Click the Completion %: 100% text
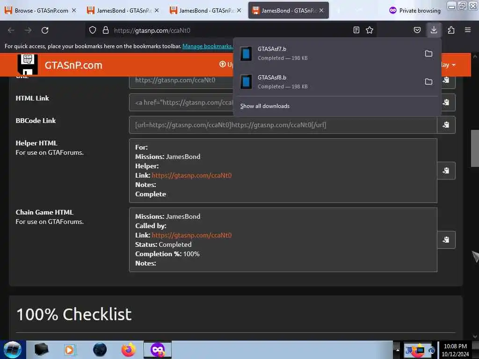Screen dimensions: 479x359 (x=167, y=254)
